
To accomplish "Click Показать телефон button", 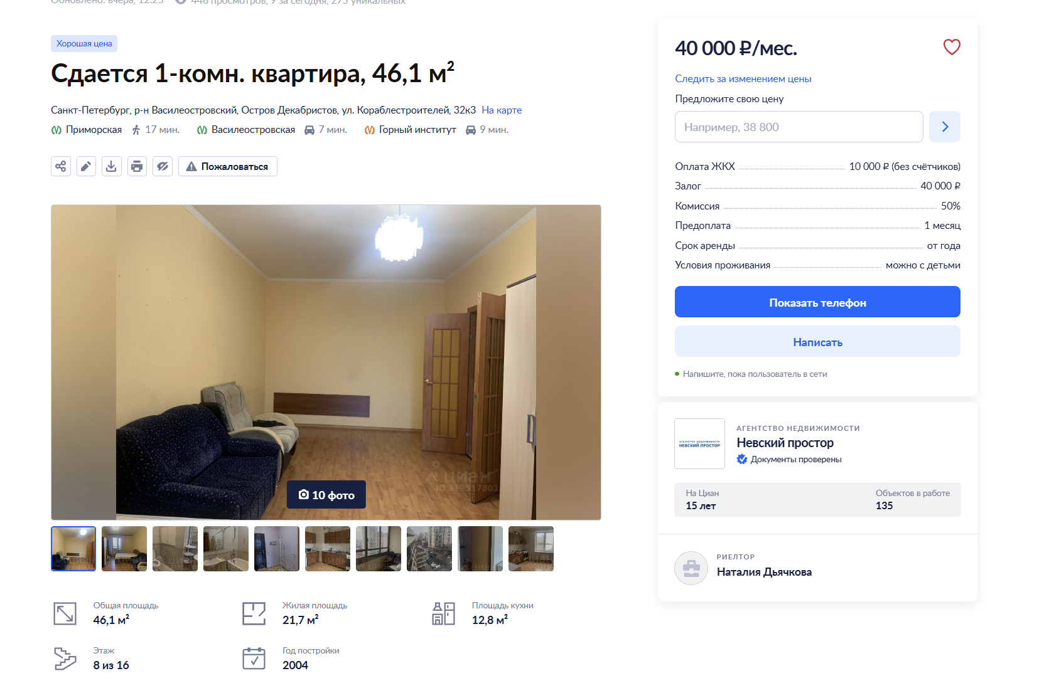I will 817,302.
